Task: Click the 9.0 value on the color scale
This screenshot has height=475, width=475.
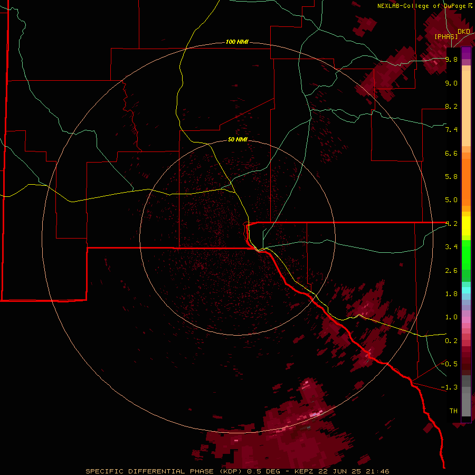Action: pos(451,83)
